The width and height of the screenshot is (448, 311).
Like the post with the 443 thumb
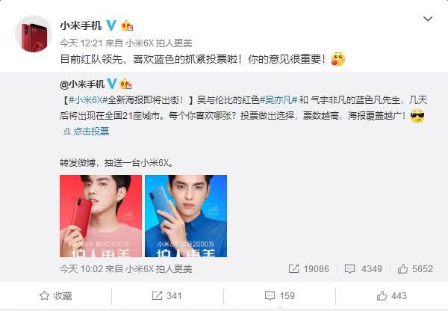click(x=392, y=296)
